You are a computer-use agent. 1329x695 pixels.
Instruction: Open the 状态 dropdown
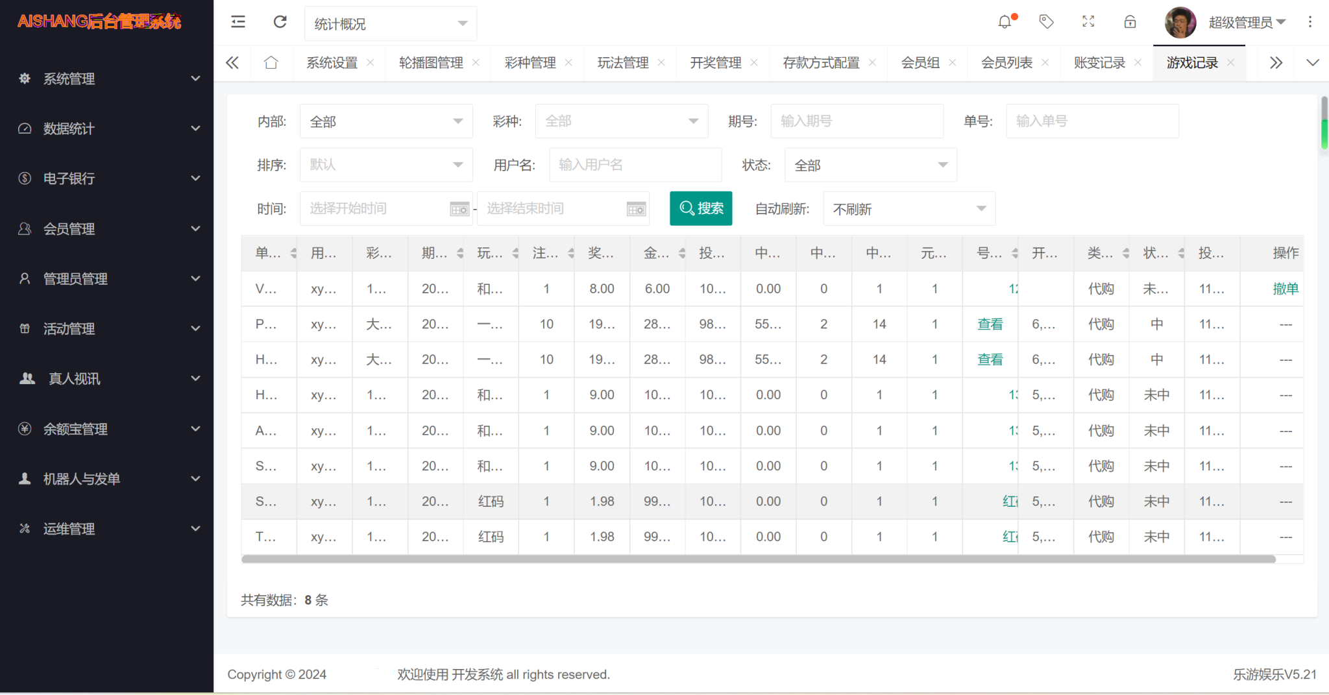click(870, 165)
